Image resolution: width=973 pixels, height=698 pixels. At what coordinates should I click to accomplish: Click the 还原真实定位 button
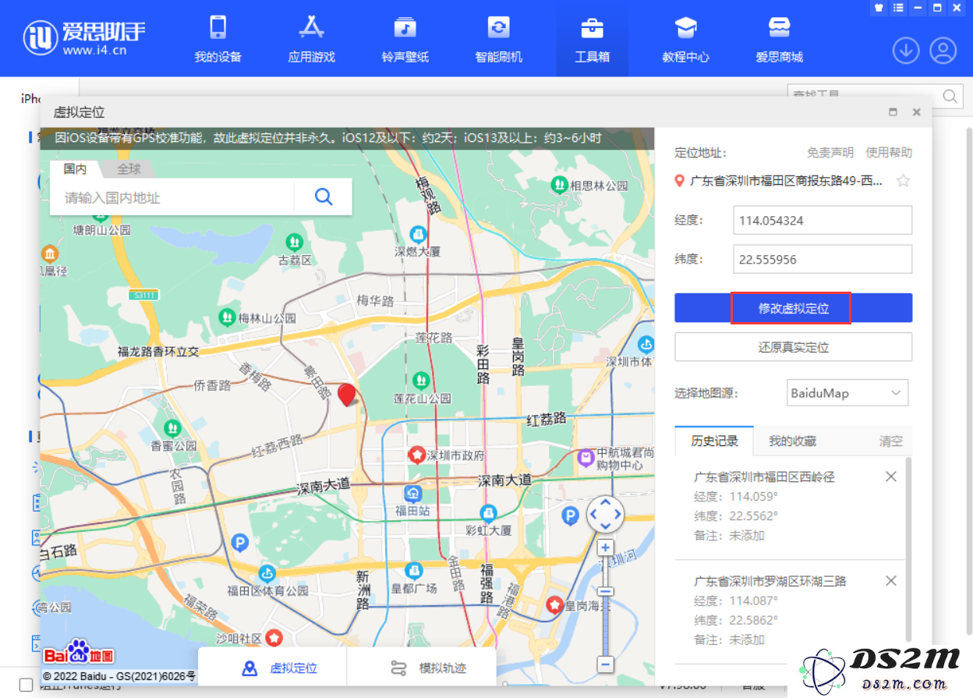click(793, 347)
